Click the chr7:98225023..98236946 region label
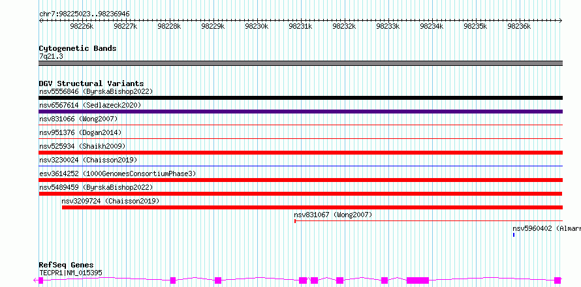Screen dimensions: 581x287 coord(84,14)
